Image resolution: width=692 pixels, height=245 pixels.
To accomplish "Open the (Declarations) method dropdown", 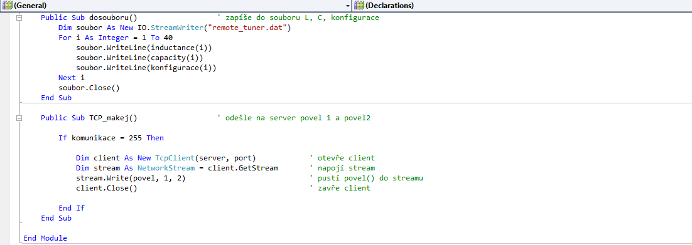I will click(x=522, y=6).
